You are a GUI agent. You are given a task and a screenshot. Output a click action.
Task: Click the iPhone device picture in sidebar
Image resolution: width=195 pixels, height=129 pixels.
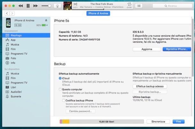(x=8, y=23)
